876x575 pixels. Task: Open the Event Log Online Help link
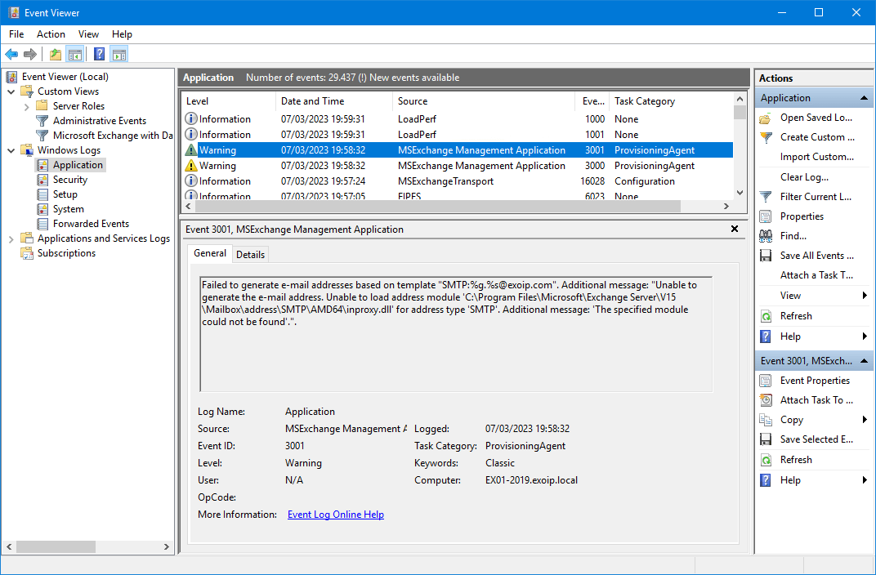335,515
